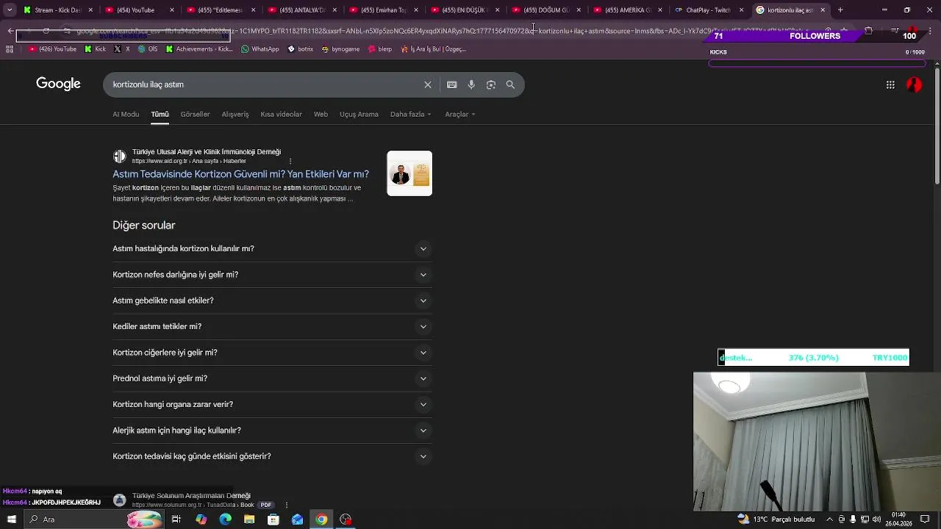This screenshot has width=941, height=529.
Task: Open File Explorer from the taskbar
Action: [249, 519]
